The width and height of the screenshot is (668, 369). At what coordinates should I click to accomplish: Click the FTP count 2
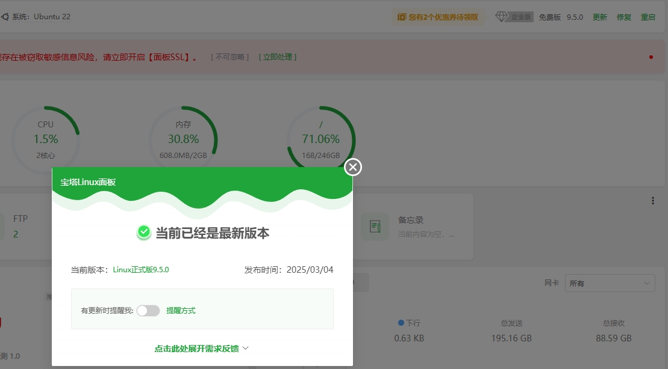coord(16,234)
